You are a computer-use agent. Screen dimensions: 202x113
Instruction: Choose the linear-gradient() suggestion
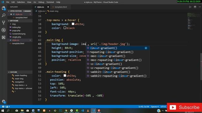[118, 48]
